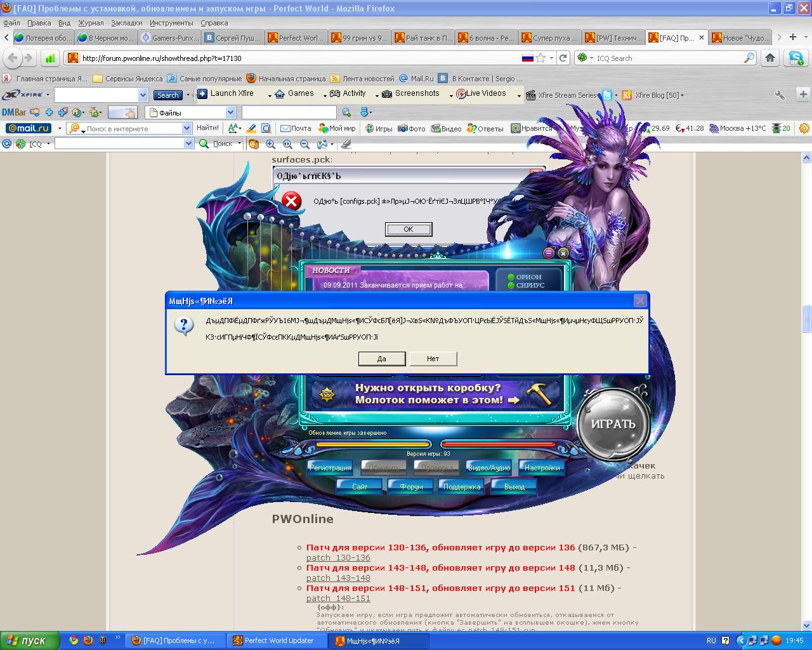Click the DMBar magnifier search icon
Viewport: 812px width, 650px height.
(346, 112)
